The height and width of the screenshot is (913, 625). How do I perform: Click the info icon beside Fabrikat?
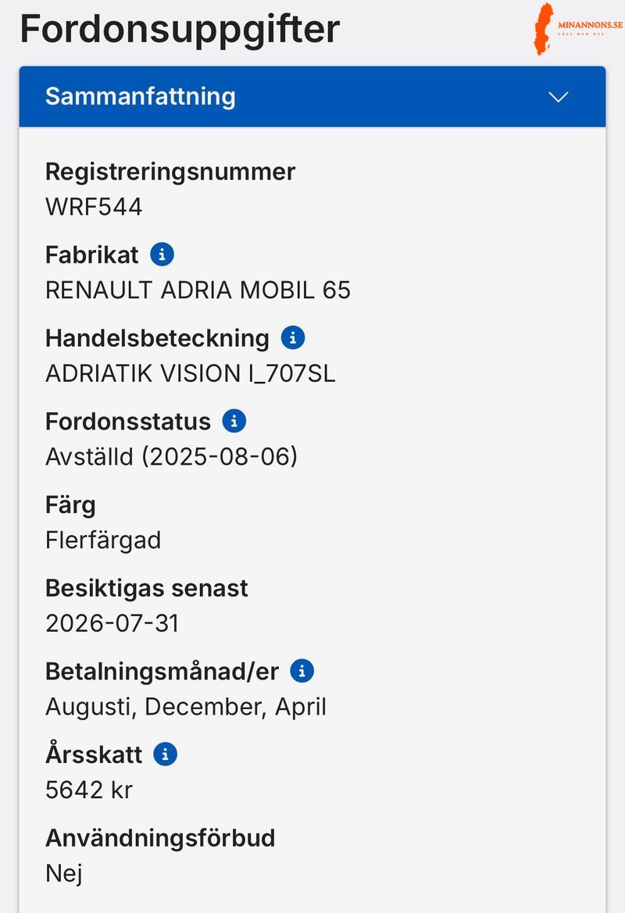coord(162,254)
